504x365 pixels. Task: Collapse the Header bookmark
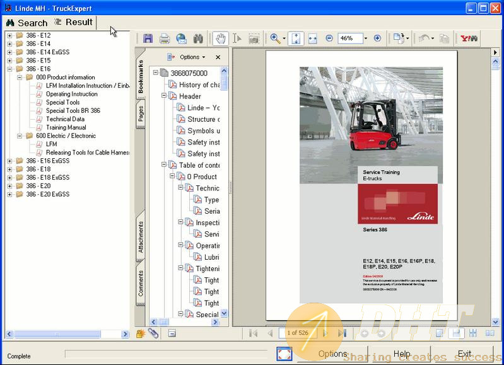pyautogui.click(x=164, y=95)
